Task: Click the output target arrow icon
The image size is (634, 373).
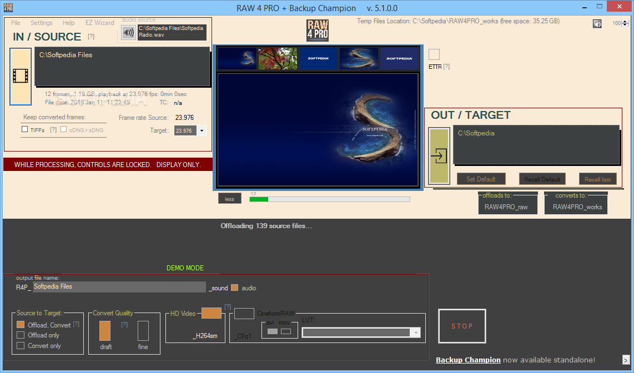Action: [x=439, y=155]
